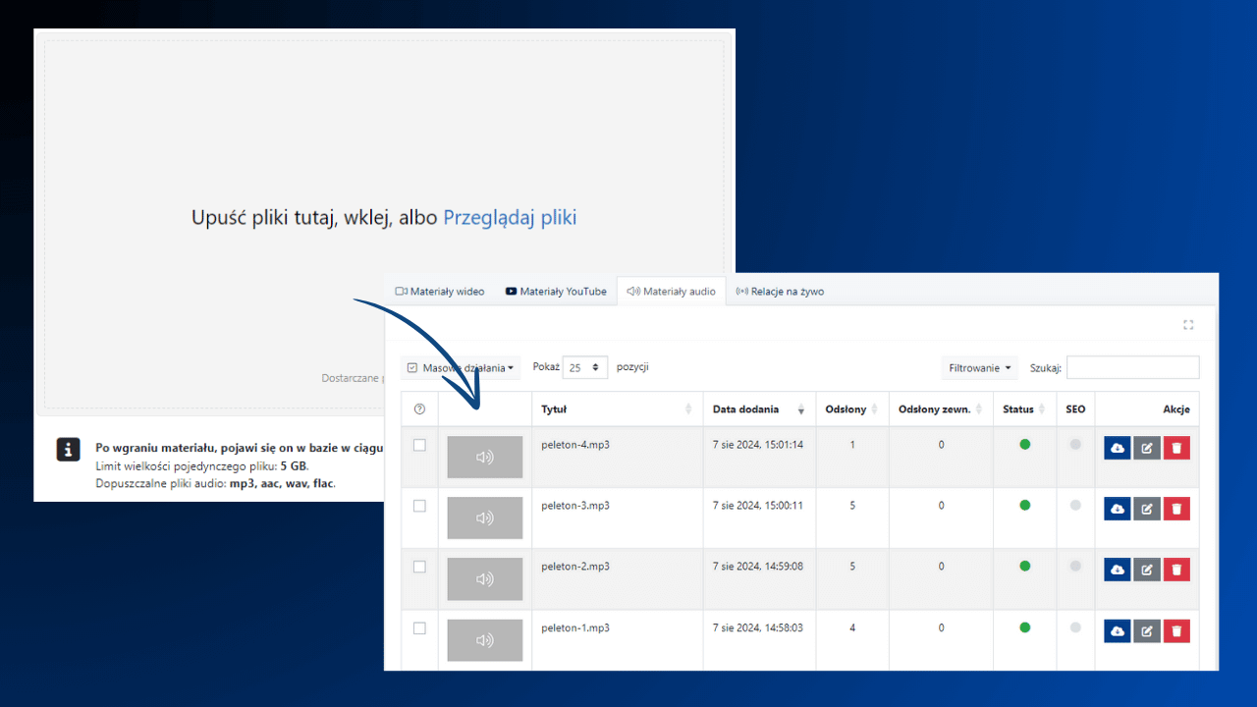Download the peleton-1.mp3 file
The image size is (1257, 707).
pyautogui.click(x=1118, y=630)
